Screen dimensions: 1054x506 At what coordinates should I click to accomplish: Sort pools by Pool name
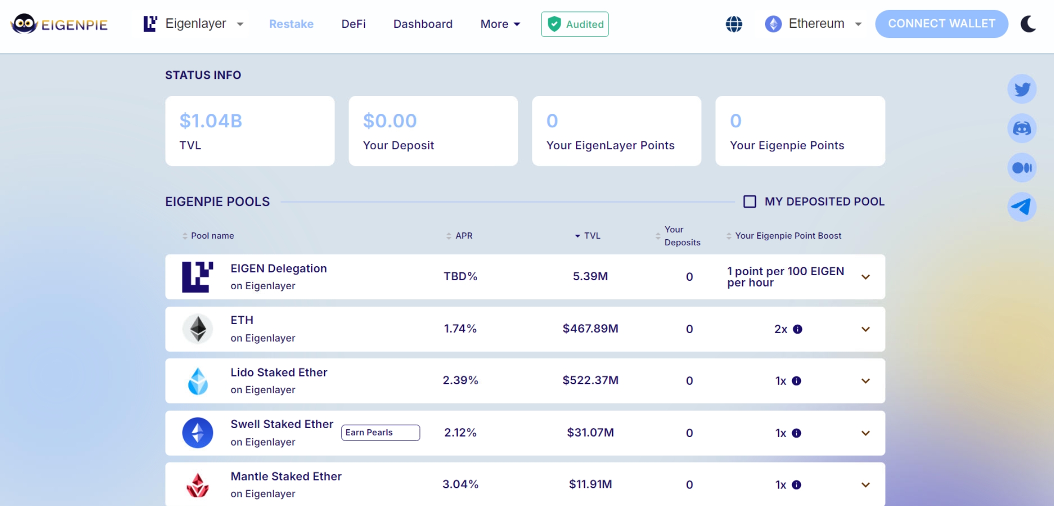point(208,236)
